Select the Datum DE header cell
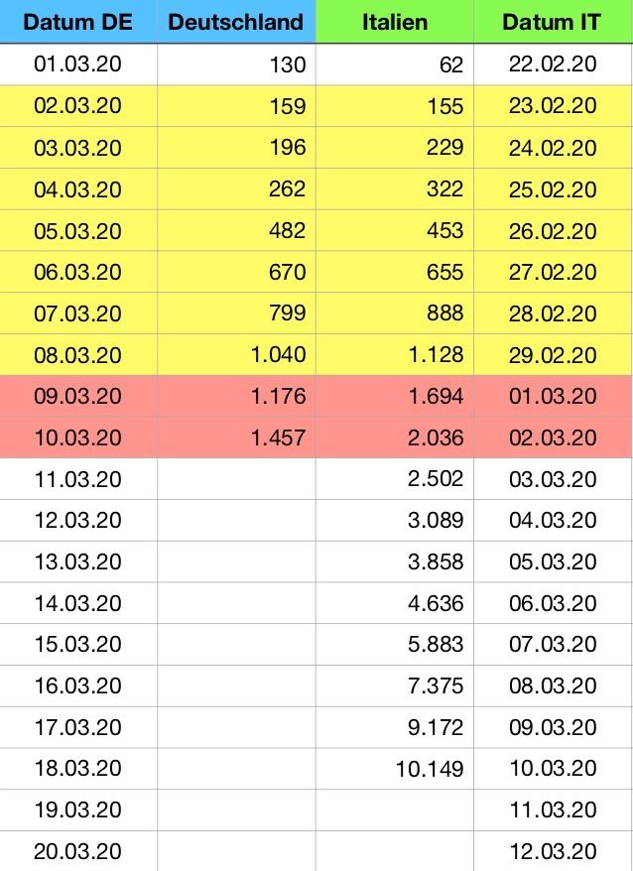The image size is (633, 871). (78, 22)
